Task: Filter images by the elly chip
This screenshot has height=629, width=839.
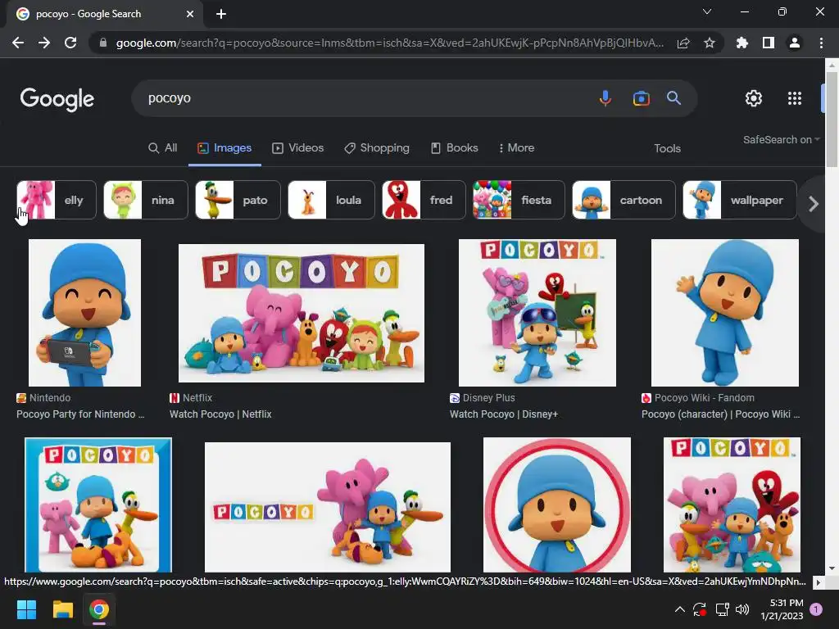Action: [57, 200]
